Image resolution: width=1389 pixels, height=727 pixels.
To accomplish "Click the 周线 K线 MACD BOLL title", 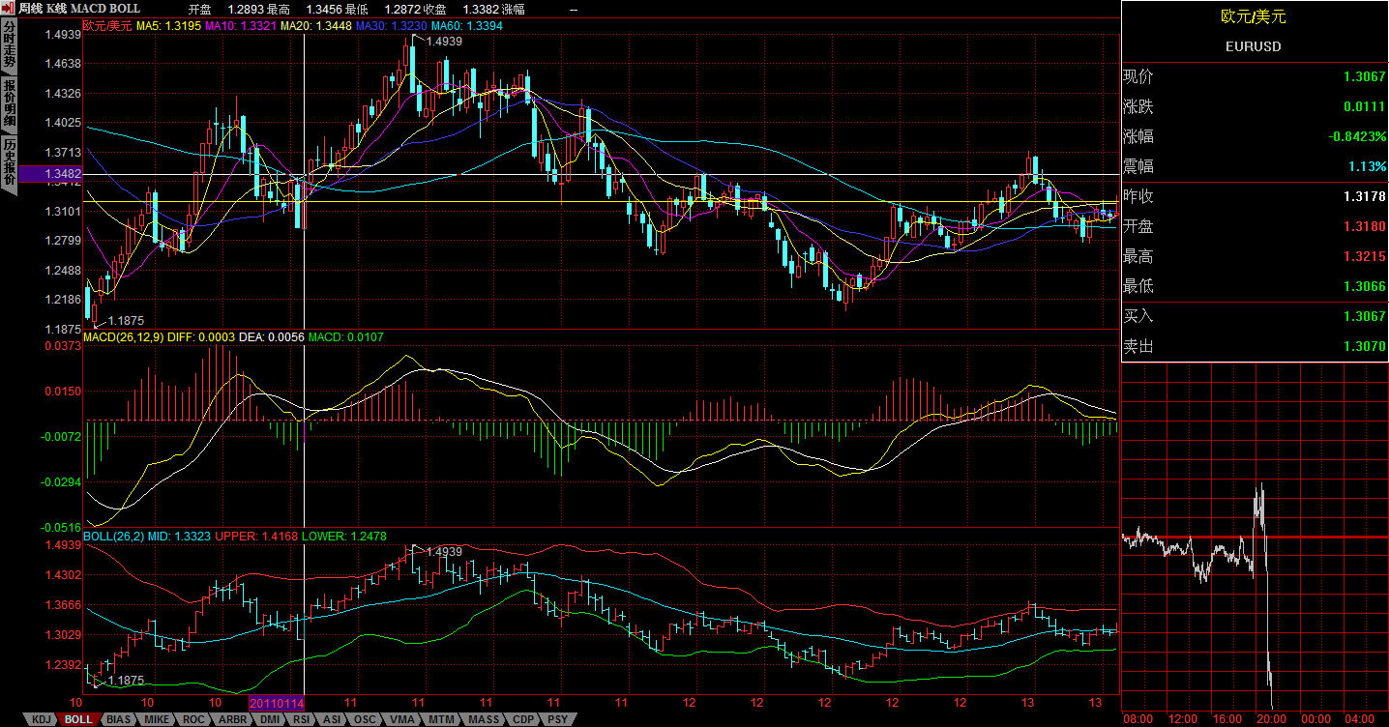I will [x=79, y=9].
